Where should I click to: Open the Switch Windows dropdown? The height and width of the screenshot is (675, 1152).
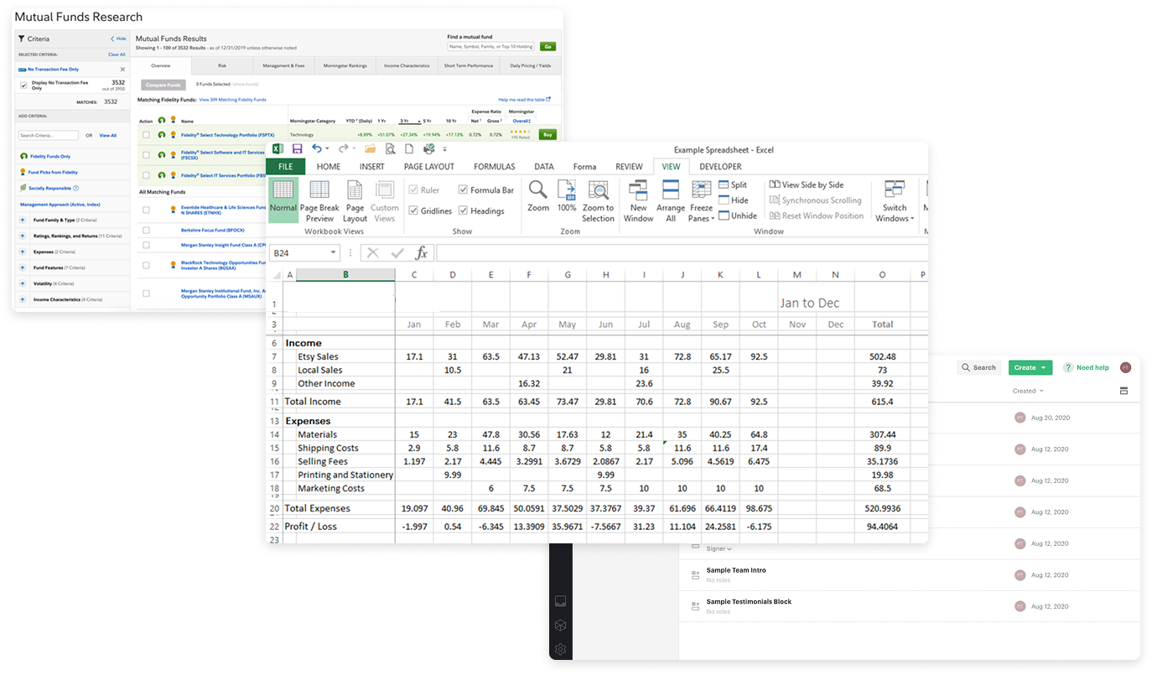pyautogui.click(x=895, y=200)
